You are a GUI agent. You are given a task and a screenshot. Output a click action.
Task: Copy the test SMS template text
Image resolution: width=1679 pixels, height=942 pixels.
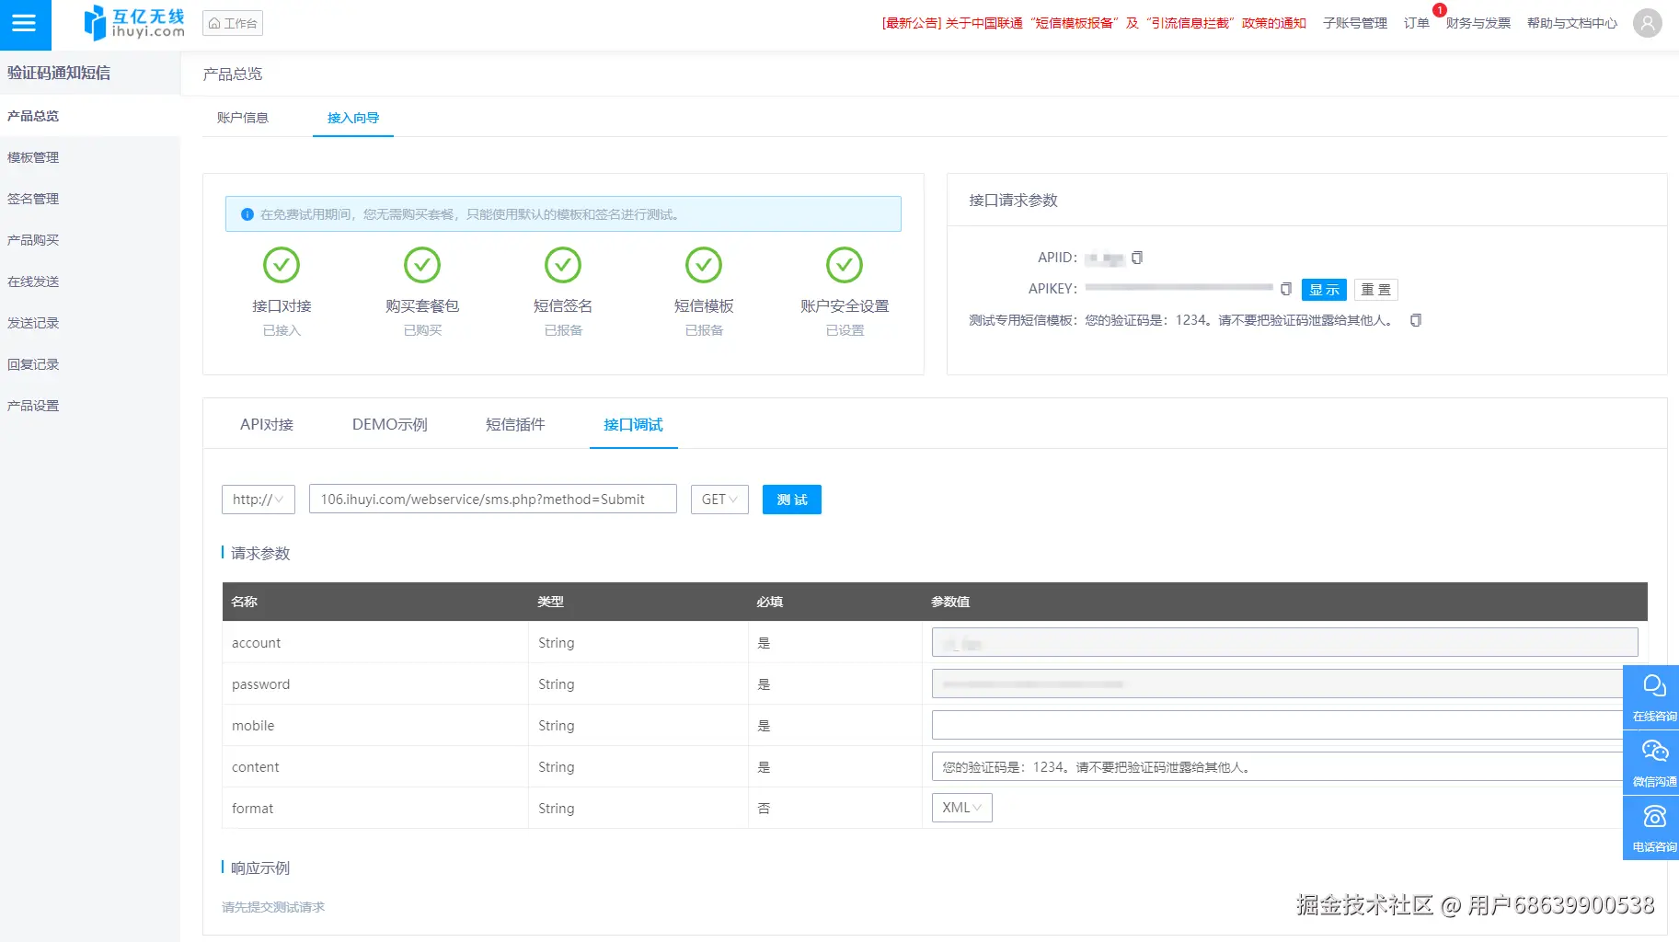point(1416,320)
